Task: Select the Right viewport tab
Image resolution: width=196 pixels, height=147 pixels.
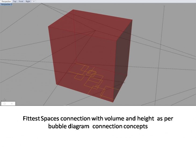Action: 28,1
